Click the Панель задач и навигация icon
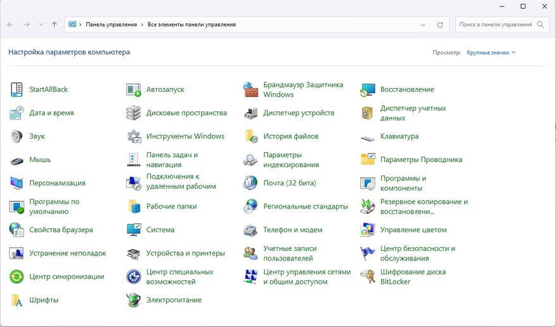The height and width of the screenshot is (327, 556). point(134,160)
